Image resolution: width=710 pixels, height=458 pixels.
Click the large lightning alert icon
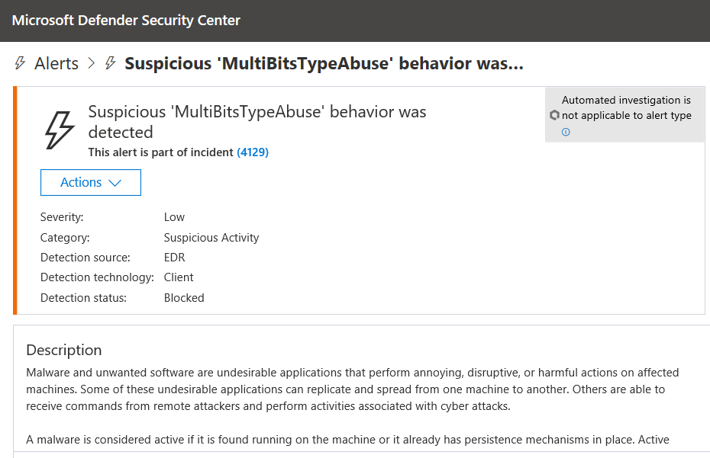point(60,130)
